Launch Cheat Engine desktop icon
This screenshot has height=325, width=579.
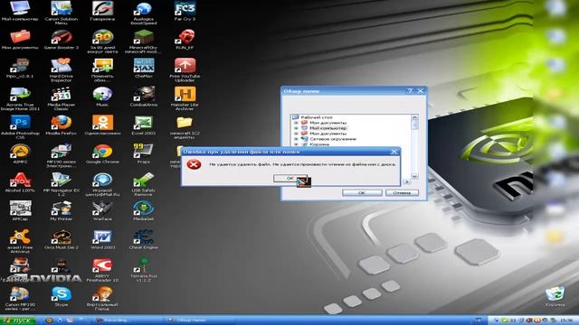point(144,239)
